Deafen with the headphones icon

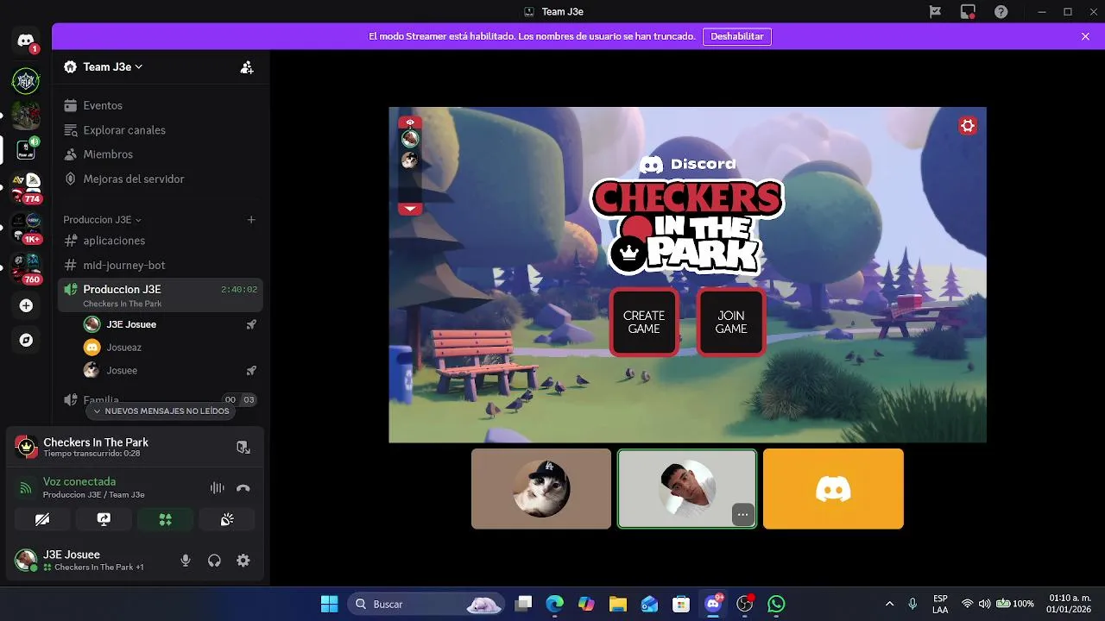214,561
